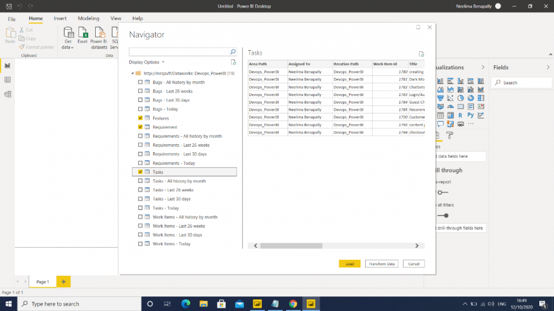
Task: Open the Get data dropdown arrow
Action: click(71, 48)
